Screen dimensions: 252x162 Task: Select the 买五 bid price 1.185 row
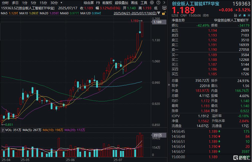coord(210,74)
